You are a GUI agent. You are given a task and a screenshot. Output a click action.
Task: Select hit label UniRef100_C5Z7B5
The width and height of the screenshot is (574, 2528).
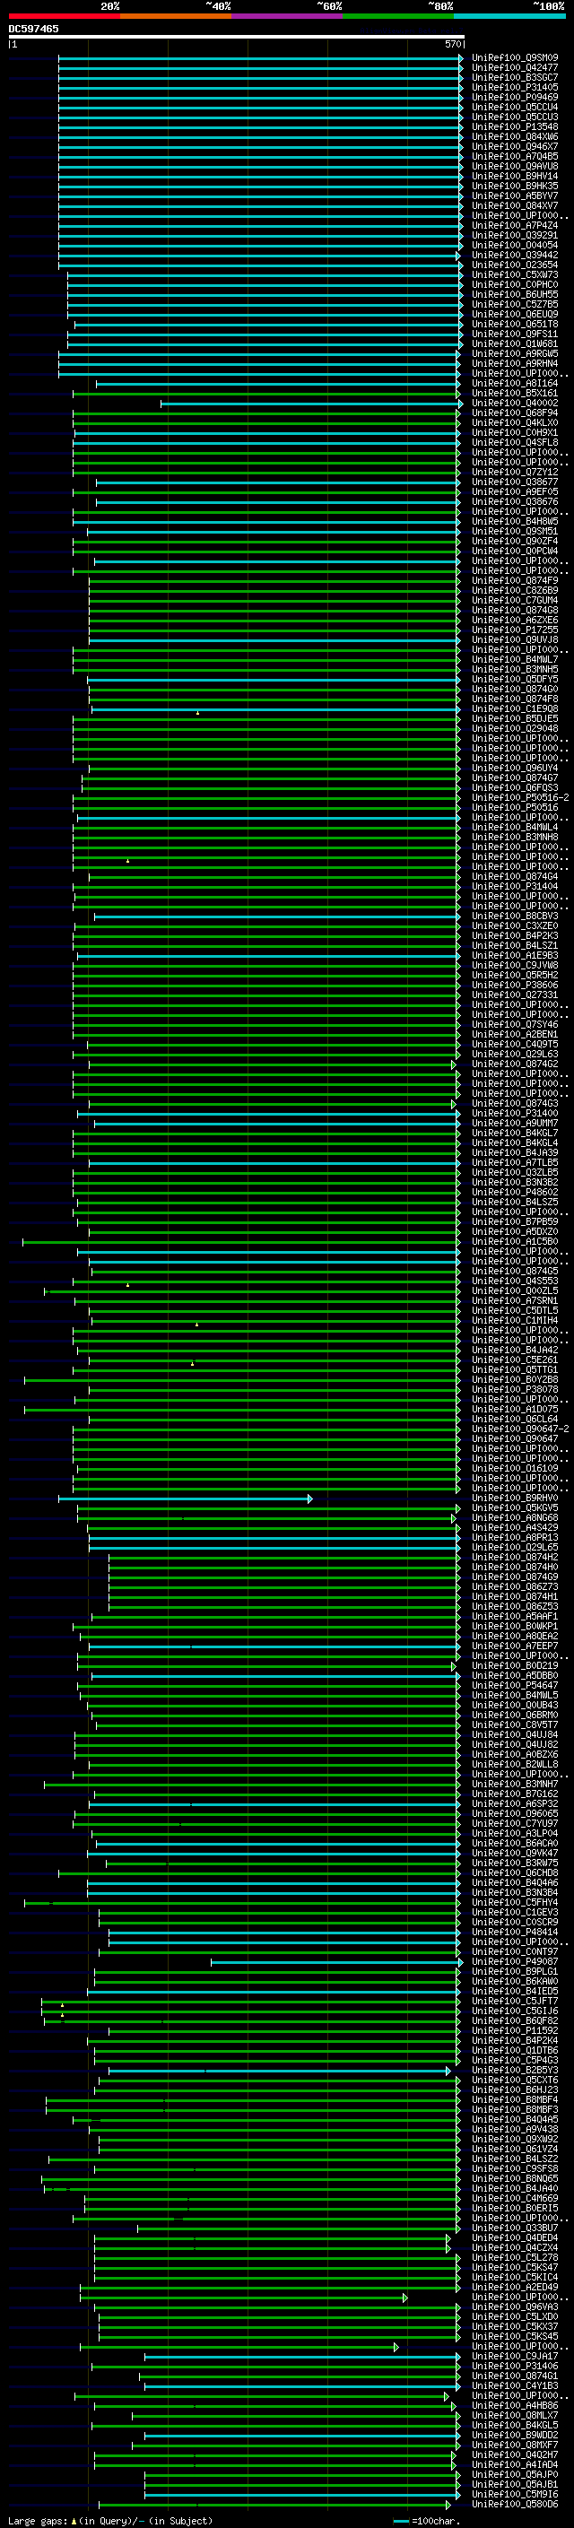[515, 304]
